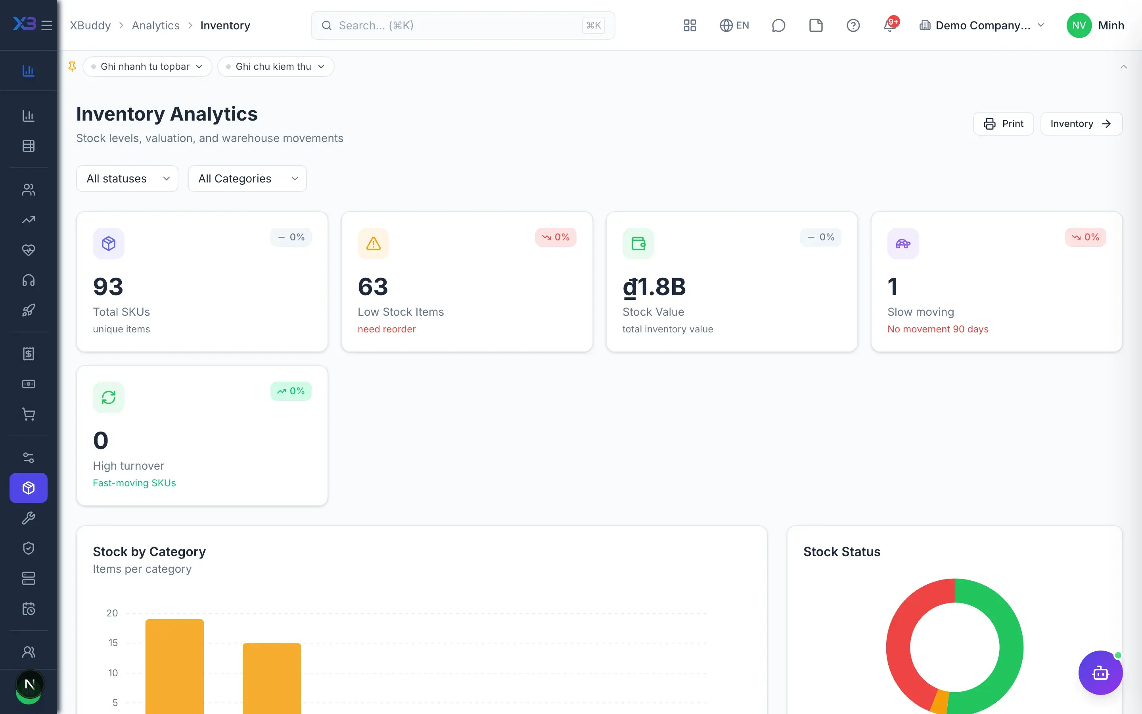Open the help question mark icon
This screenshot has height=714, width=1142.
[853, 25]
